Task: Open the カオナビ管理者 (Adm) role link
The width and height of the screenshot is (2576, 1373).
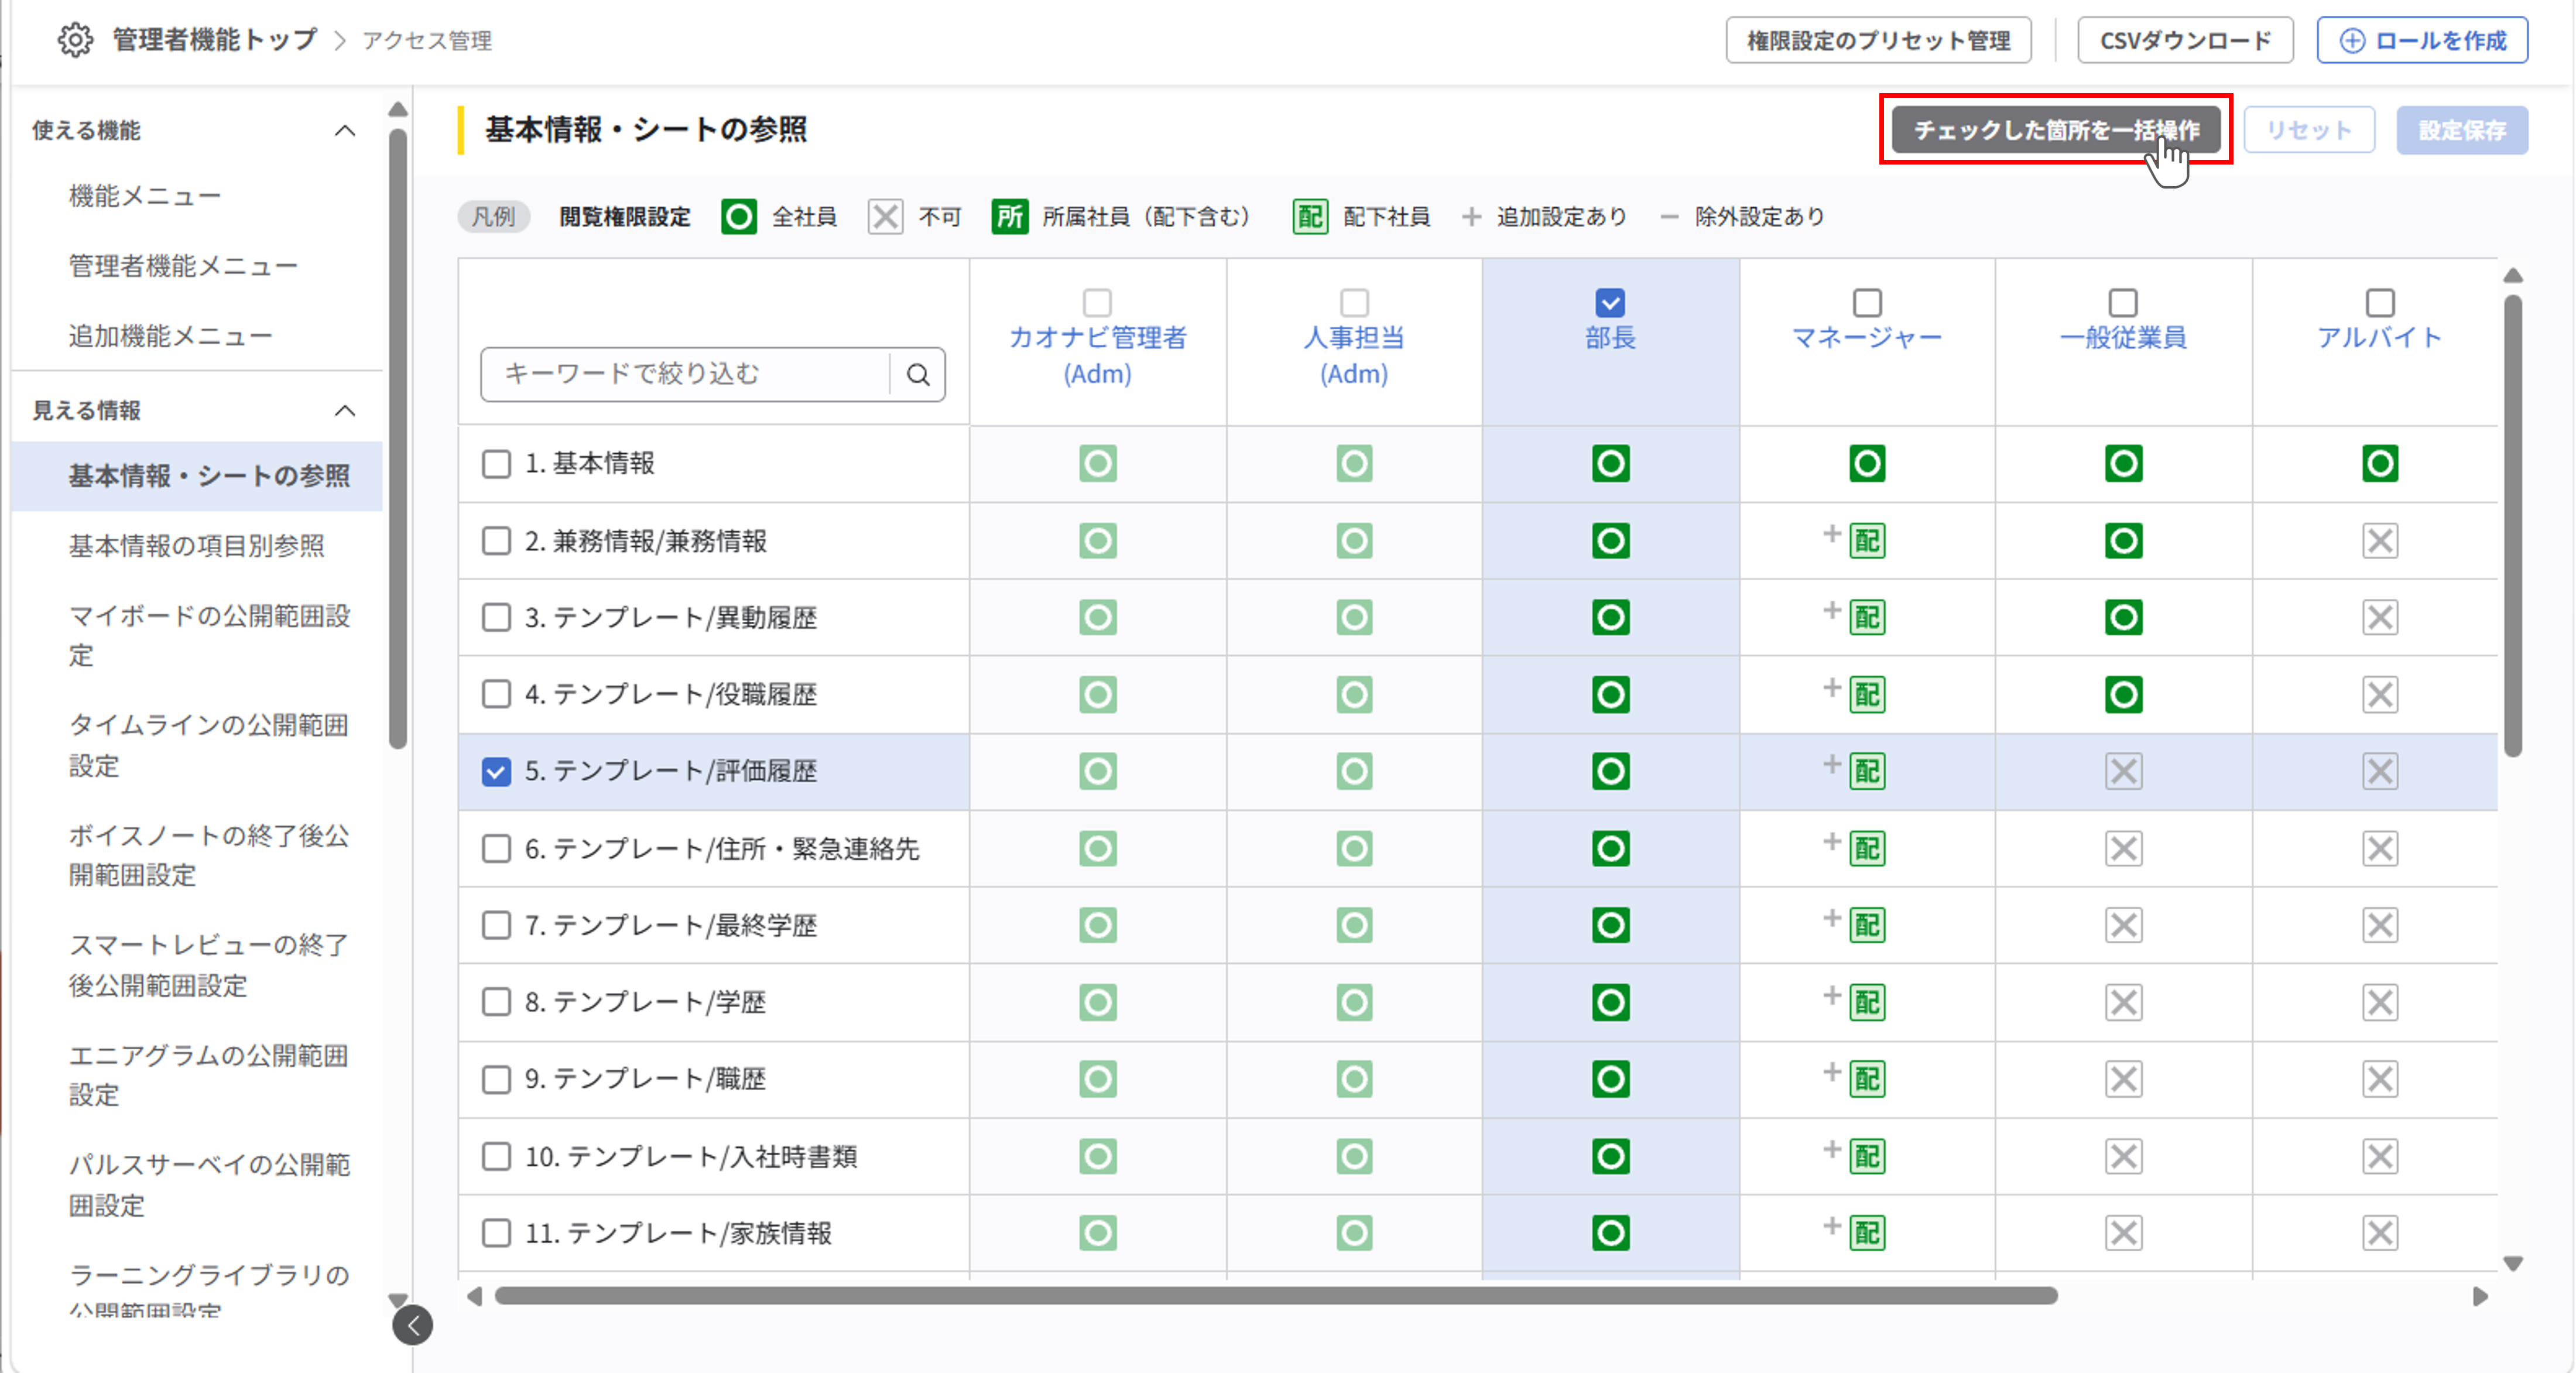Action: pos(1097,355)
